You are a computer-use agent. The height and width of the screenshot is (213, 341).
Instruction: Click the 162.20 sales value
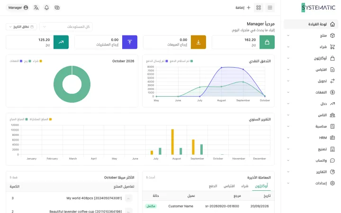pyautogui.click(x=250, y=40)
